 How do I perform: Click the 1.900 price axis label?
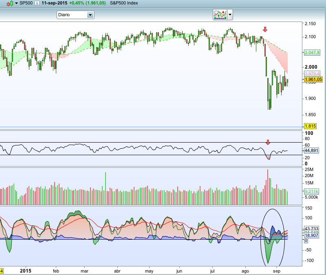pyautogui.click(x=310, y=98)
